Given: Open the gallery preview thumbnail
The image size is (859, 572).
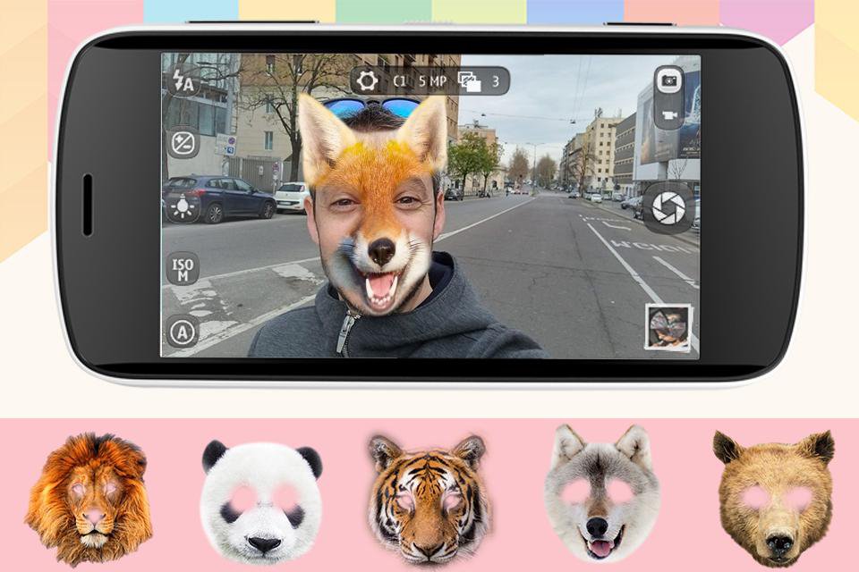Looking at the screenshot, I should tap(669, 326).
